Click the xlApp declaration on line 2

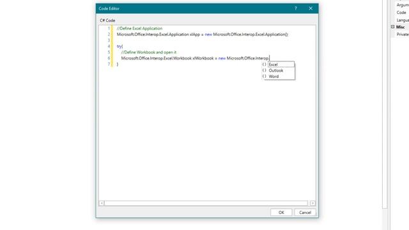[x=203, y=34]
